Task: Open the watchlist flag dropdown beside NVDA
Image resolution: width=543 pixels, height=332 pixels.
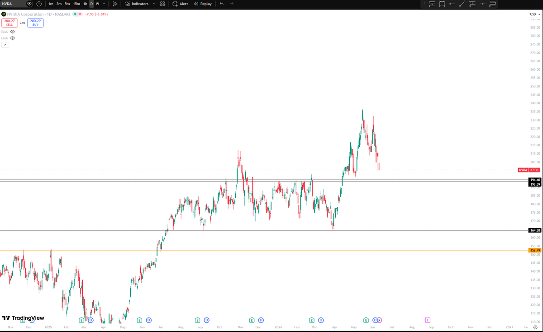Action: coord(29,4)
